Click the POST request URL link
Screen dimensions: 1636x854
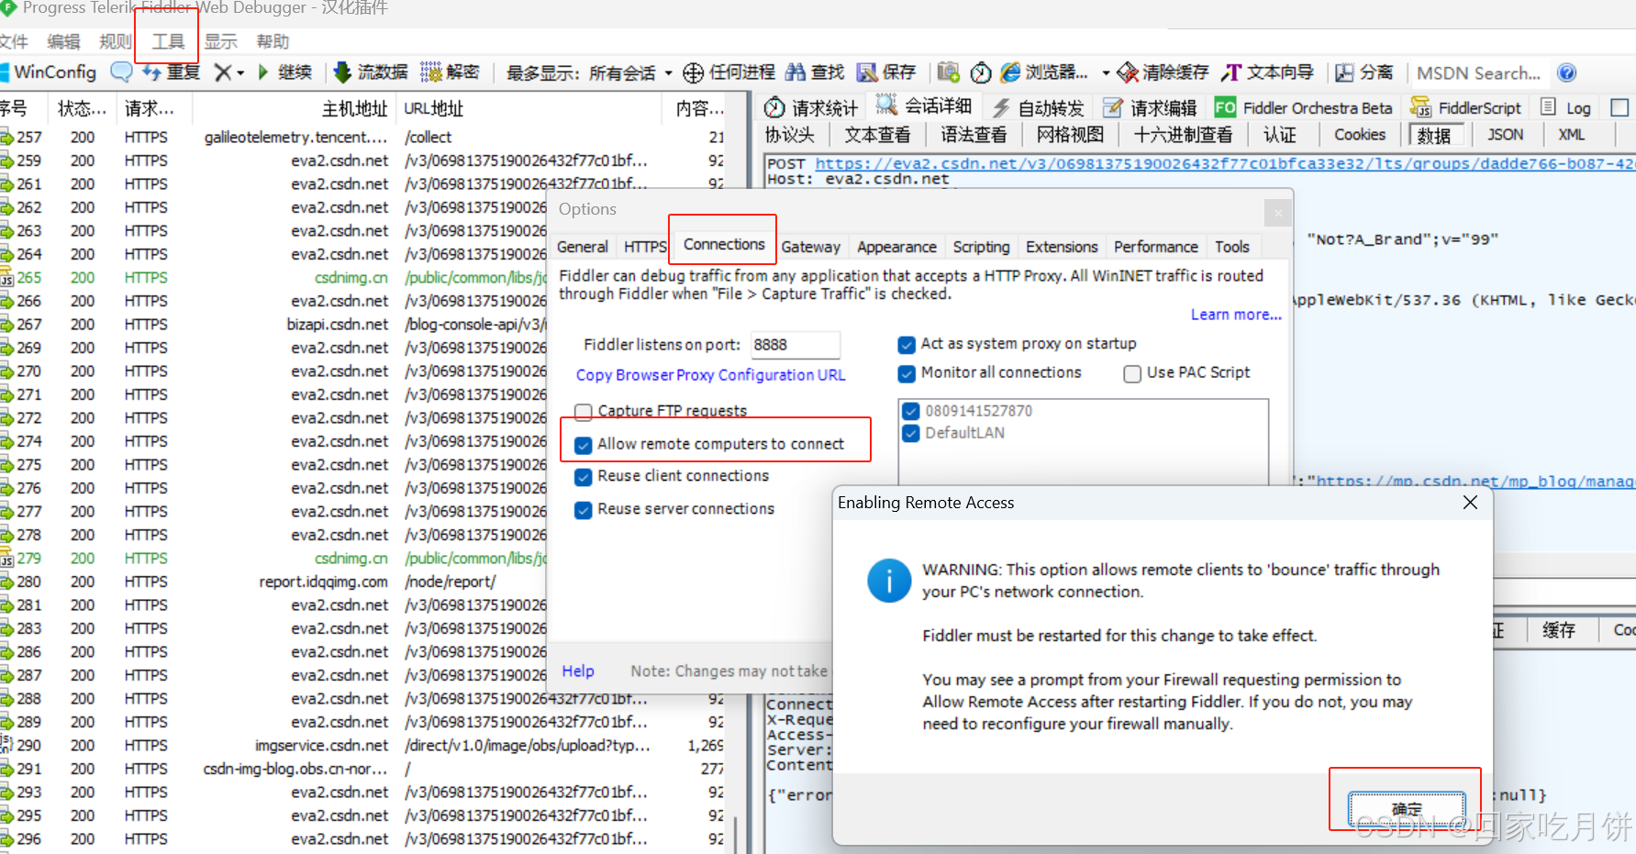pyautogui.click(x=1225, y=163)
